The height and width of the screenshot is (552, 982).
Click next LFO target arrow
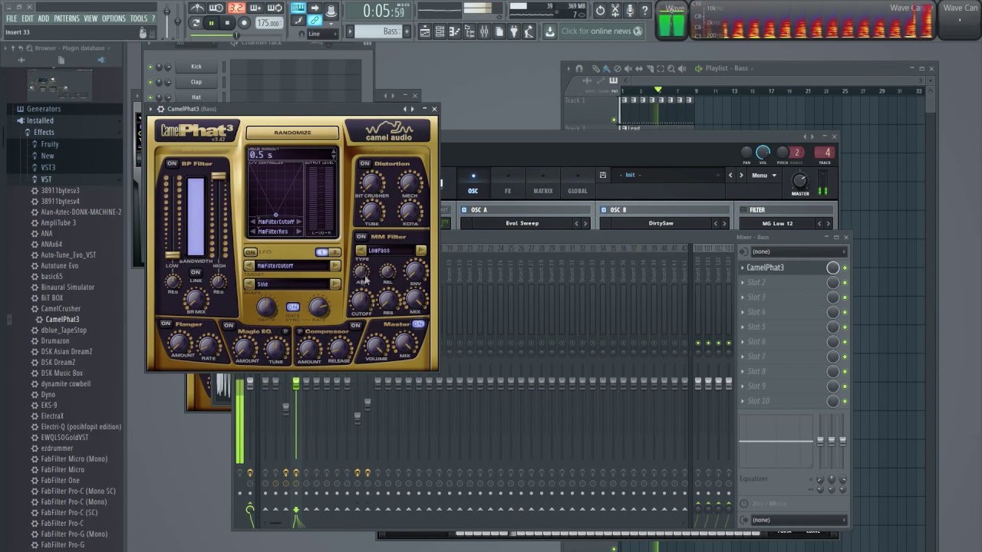click(335, 266)
